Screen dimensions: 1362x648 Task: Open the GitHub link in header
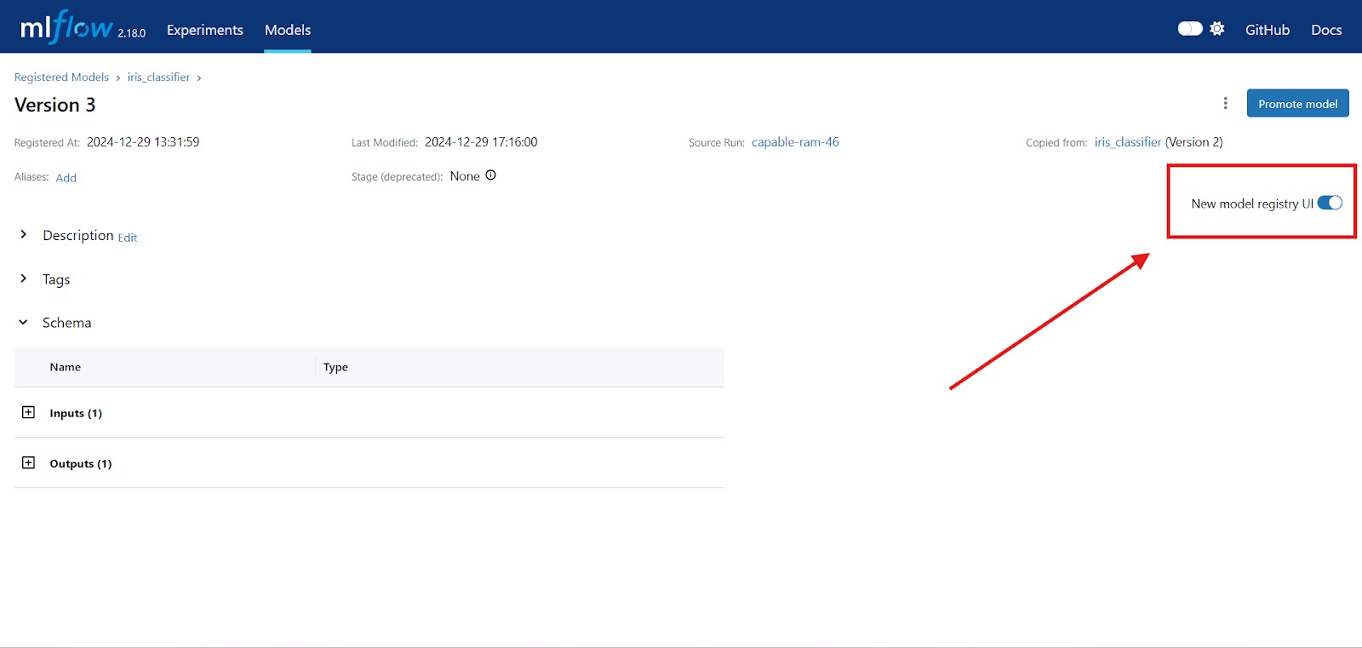[x=1267, y=30]
